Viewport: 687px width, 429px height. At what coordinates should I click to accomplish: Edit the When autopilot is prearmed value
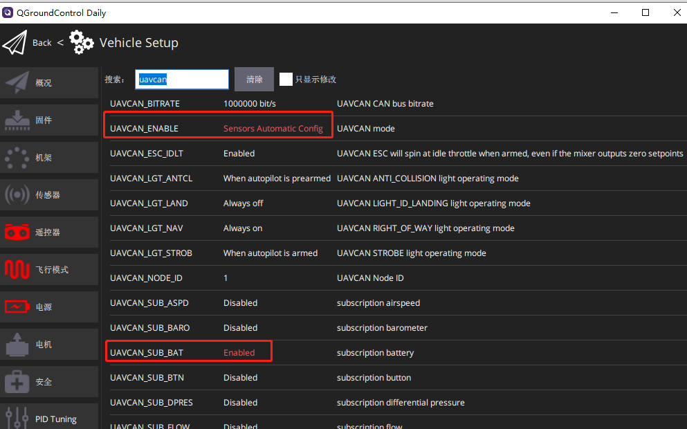tap(277, 179)
